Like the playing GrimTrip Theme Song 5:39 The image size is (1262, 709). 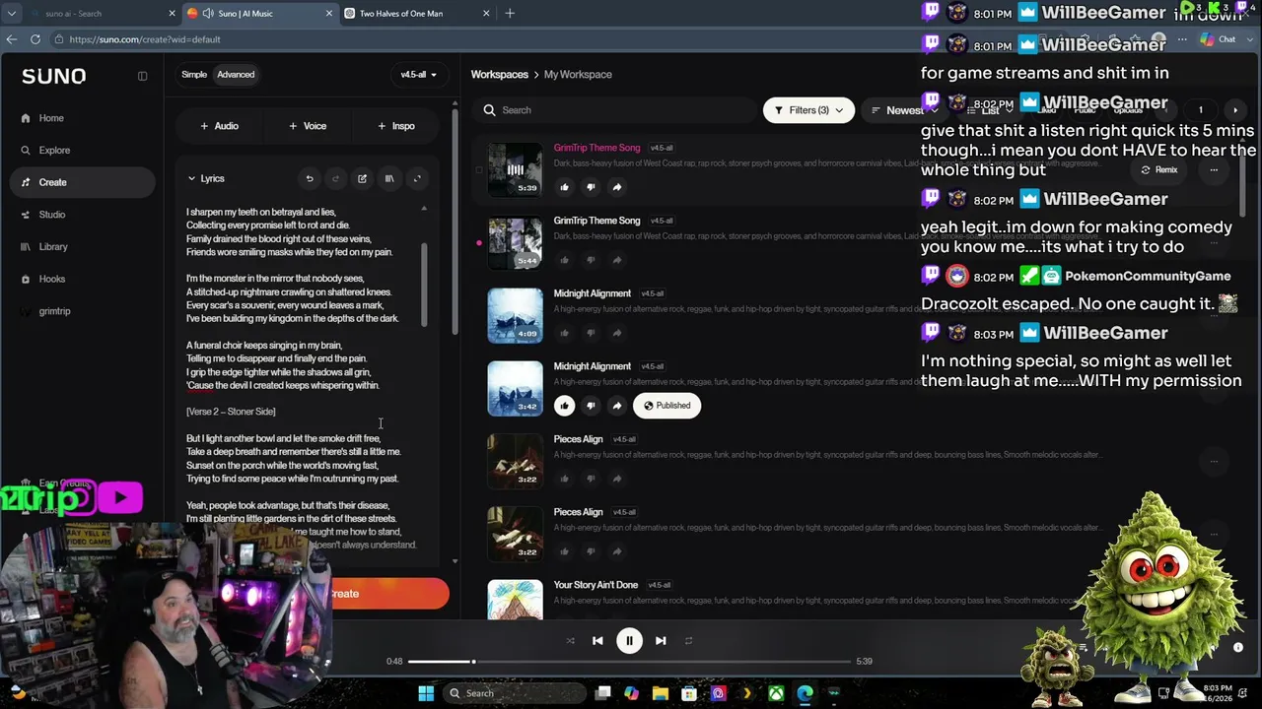pyautogui.click(x=564, y=187)
